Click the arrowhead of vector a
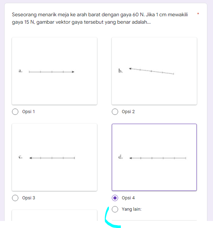 pos(73,72)
